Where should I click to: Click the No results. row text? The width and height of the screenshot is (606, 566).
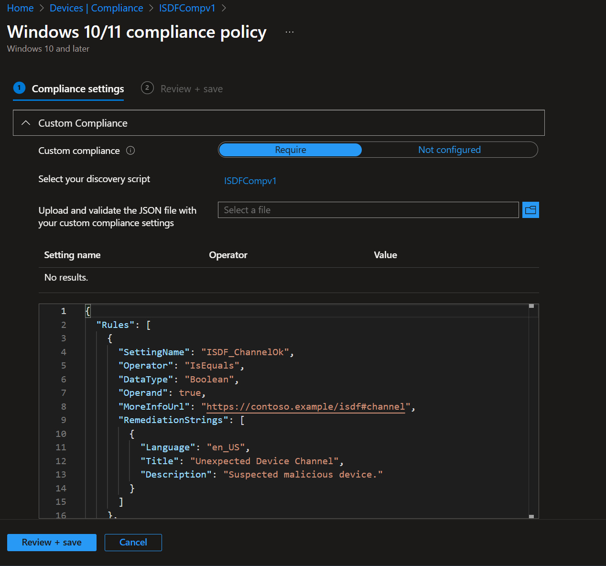tap(66, 277)
